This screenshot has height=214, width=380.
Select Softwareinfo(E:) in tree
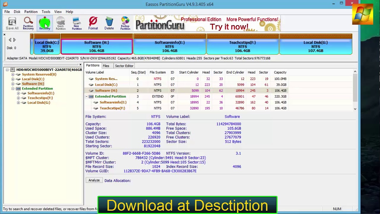(x=41, y=93)
